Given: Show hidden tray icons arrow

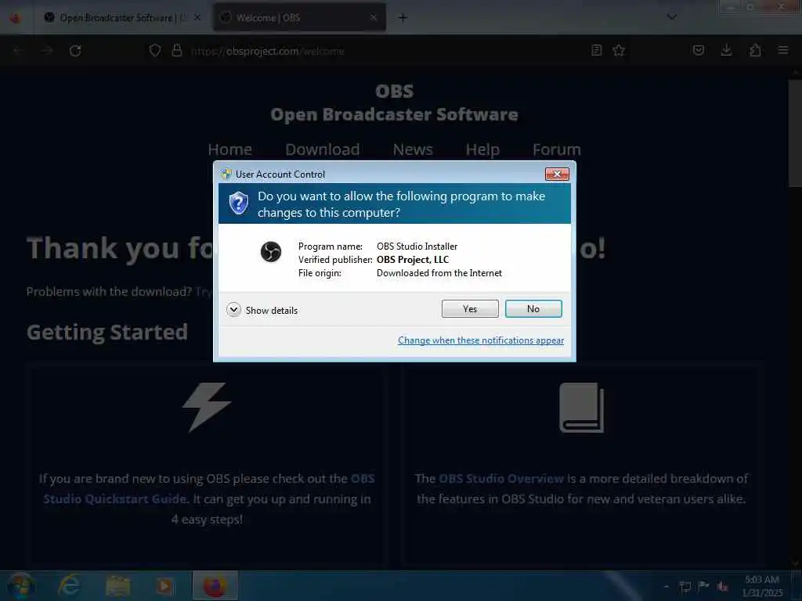Looking at the screenshot, I should tap(666, 586).
